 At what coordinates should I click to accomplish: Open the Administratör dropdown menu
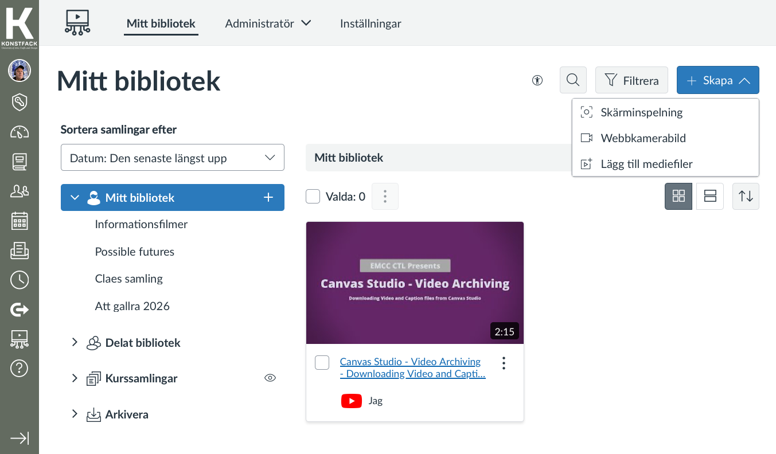click(x=268, y=24)
